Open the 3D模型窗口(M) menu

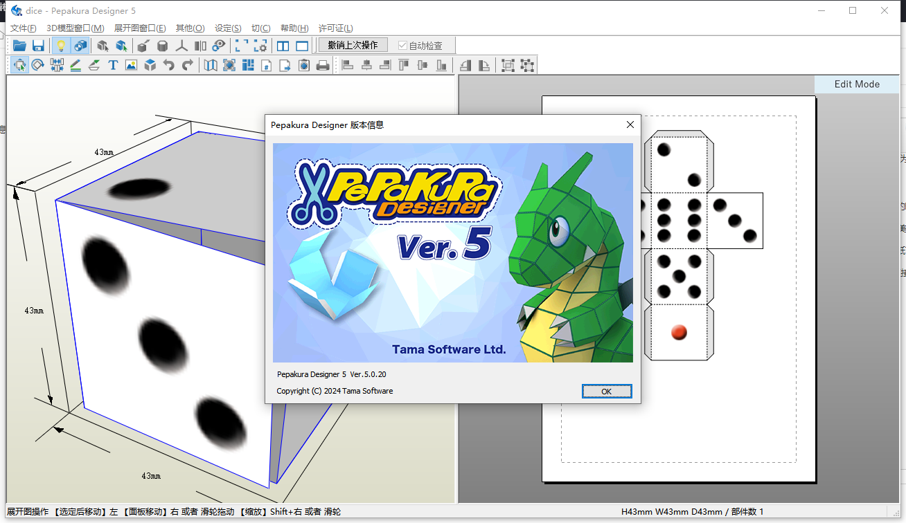click(x=75, y=28)
